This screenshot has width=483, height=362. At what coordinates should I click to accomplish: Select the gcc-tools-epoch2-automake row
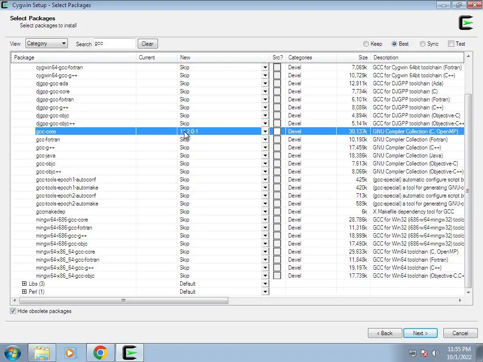(238, 204)
